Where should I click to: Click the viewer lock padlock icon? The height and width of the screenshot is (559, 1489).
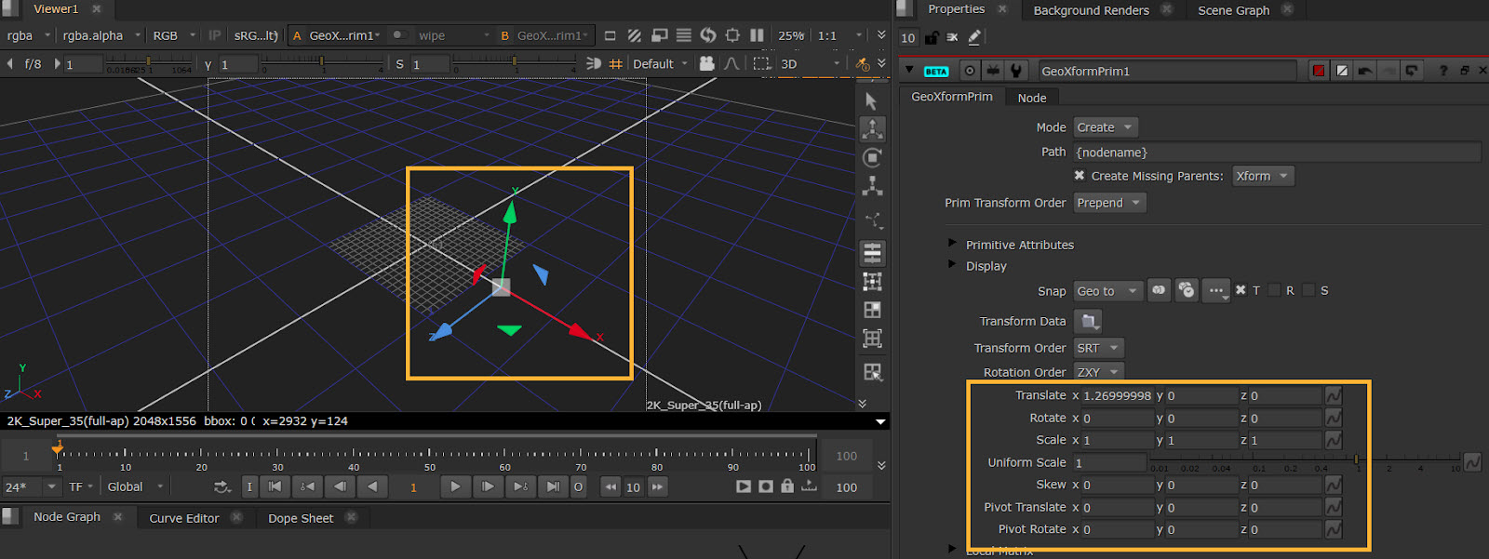[x=787, y=486]
